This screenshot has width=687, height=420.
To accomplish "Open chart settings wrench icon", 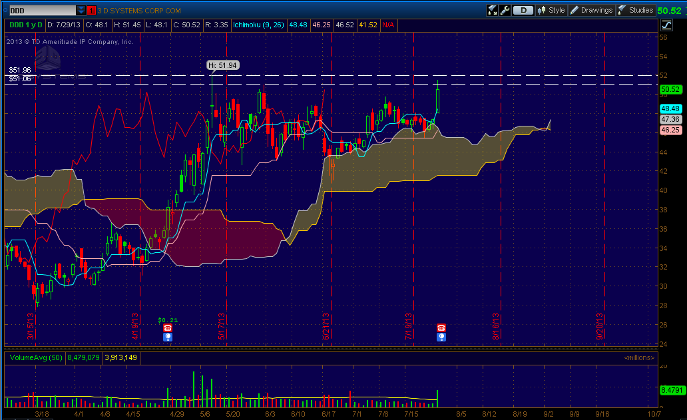I will (x=505, y=10).
